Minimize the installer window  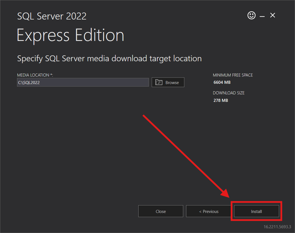click(x=262, y=16)
